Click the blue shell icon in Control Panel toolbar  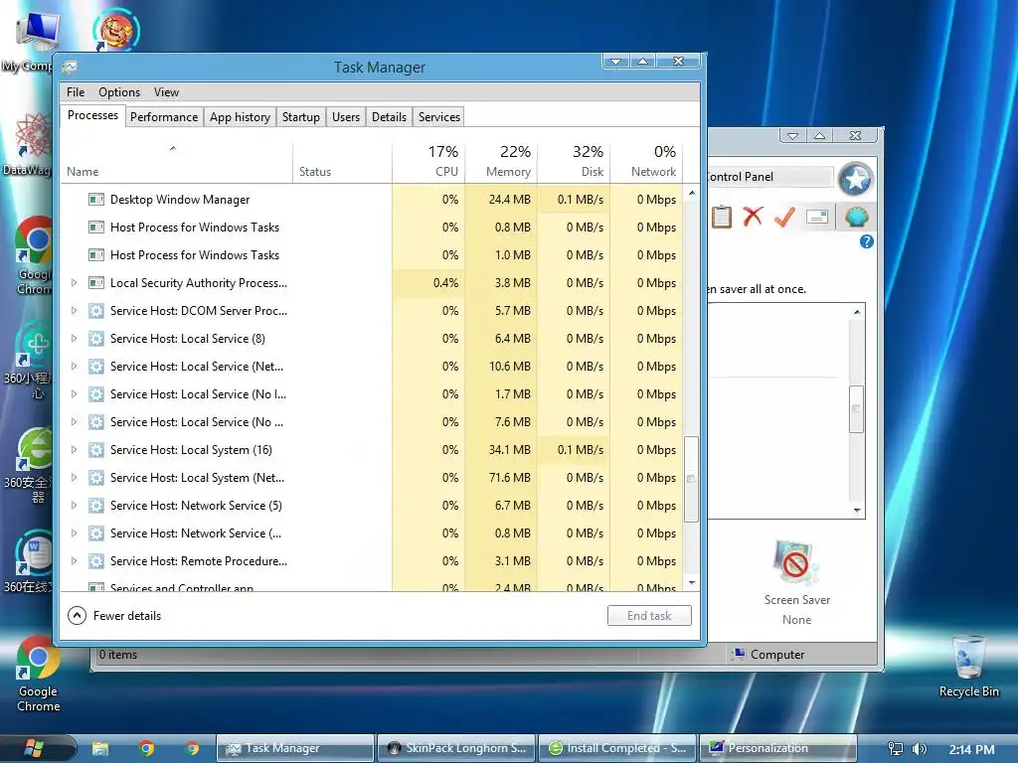tap(856, 217)
